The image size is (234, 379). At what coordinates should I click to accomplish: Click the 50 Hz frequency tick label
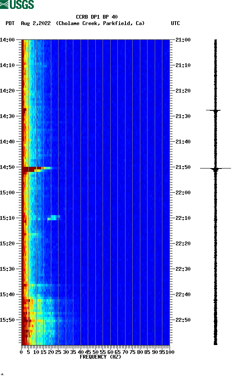click(95, 352)
